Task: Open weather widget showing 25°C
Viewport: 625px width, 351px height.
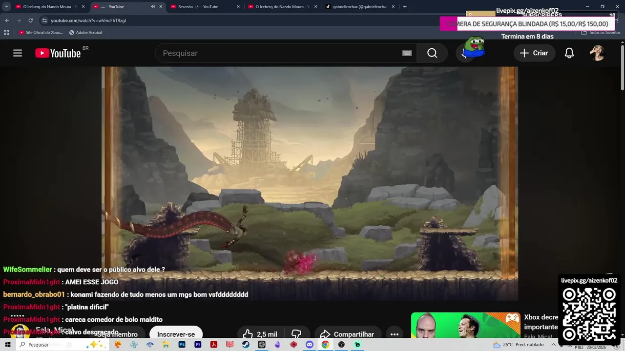Action: (518, 345)
